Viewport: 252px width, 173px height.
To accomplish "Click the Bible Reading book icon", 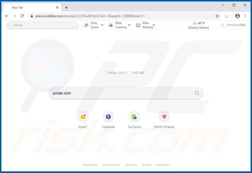I will pos(138,25).
